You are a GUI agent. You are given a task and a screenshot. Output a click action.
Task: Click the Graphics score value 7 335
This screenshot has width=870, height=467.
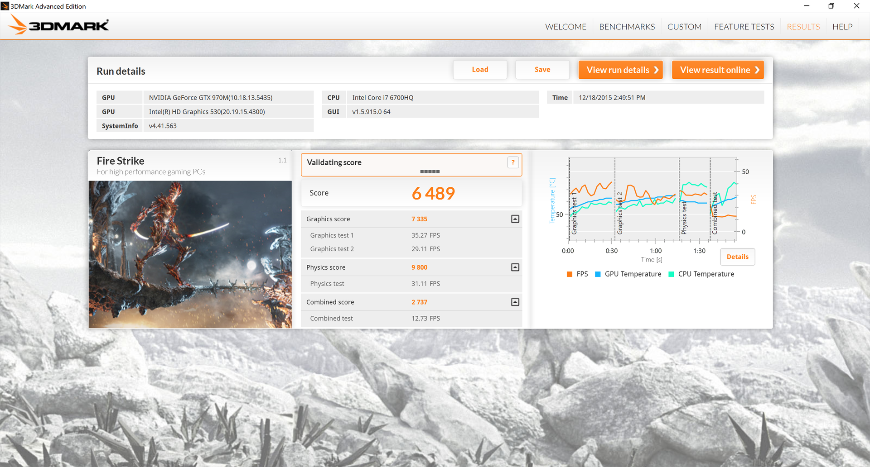point(420,219)
